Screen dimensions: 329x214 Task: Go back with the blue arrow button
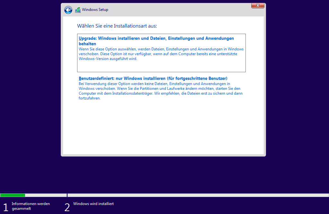[x=68, y=10]
